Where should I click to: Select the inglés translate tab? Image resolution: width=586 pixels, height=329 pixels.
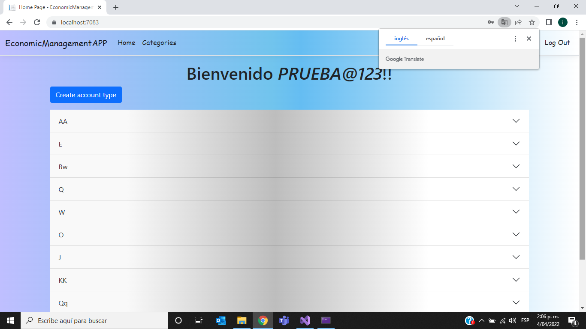click(402, 39)
